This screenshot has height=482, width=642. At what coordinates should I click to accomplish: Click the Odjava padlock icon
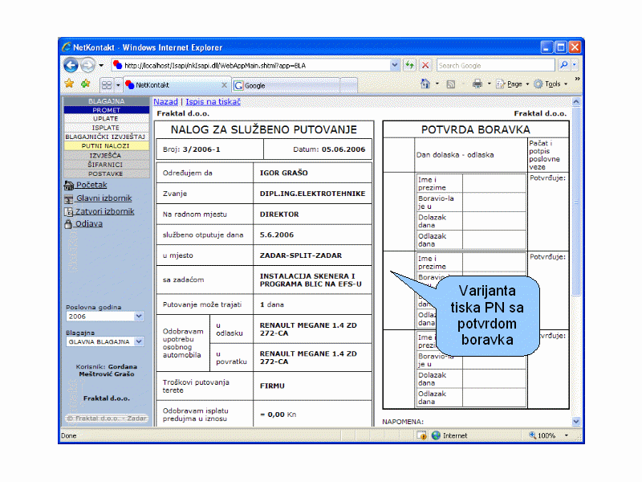coord(68,224)
